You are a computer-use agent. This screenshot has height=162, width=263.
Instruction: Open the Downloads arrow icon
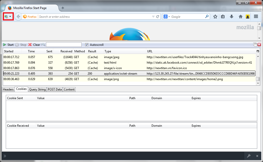click(x=232, y=17)
